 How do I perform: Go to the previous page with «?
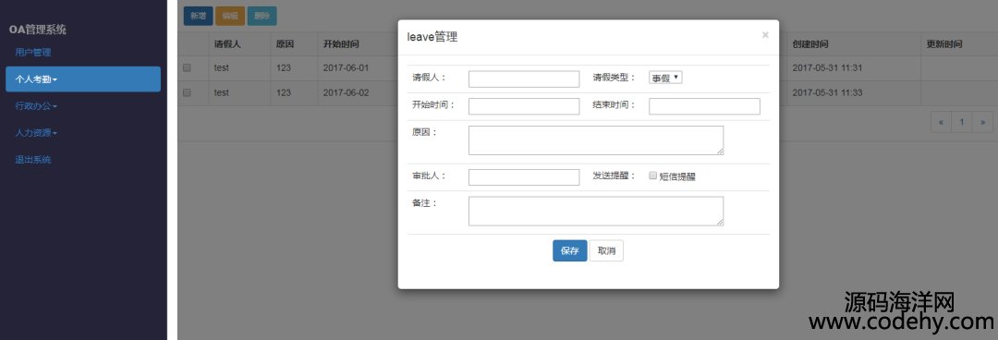[941, 122]
